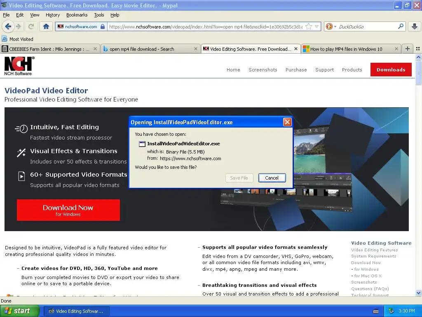Click the page scrollbar down arrow
Viewport: 422px width, 317px height.
point(418,293)
